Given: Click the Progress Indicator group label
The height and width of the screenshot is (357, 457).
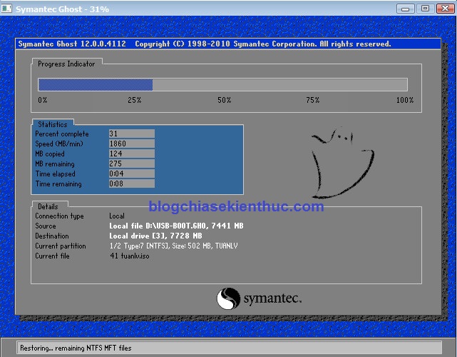Looking at the screenshot, I should click(66, 64).
